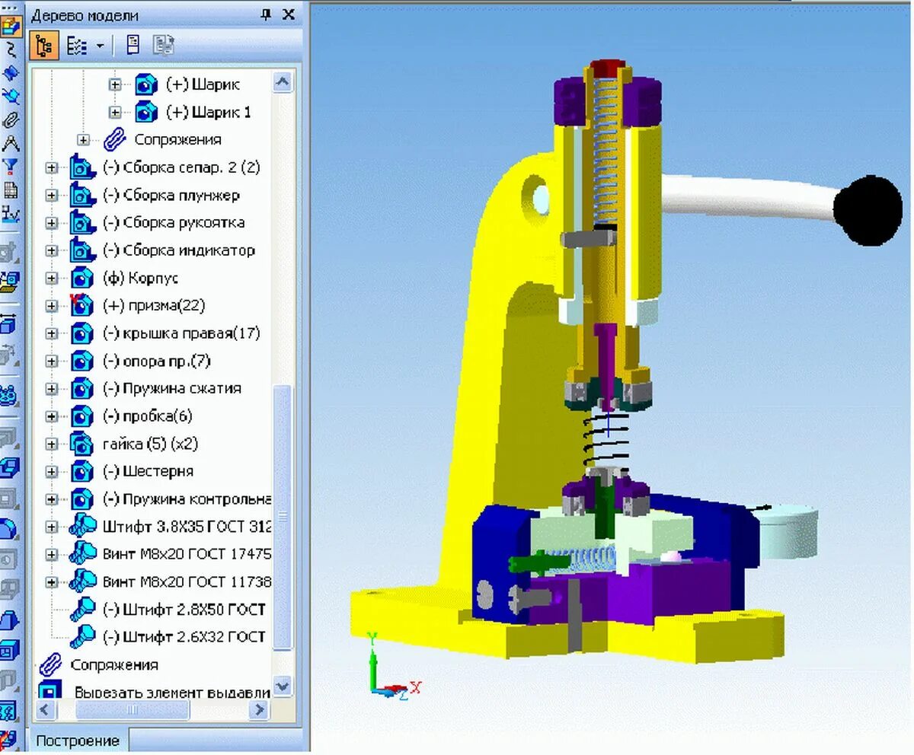Click the tree vertical scrollbar thumb
The height and width of the screenshot is (755, 914).
coord(283,518)
